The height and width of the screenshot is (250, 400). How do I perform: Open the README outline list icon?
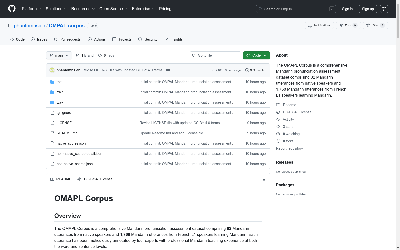[263, 179]
